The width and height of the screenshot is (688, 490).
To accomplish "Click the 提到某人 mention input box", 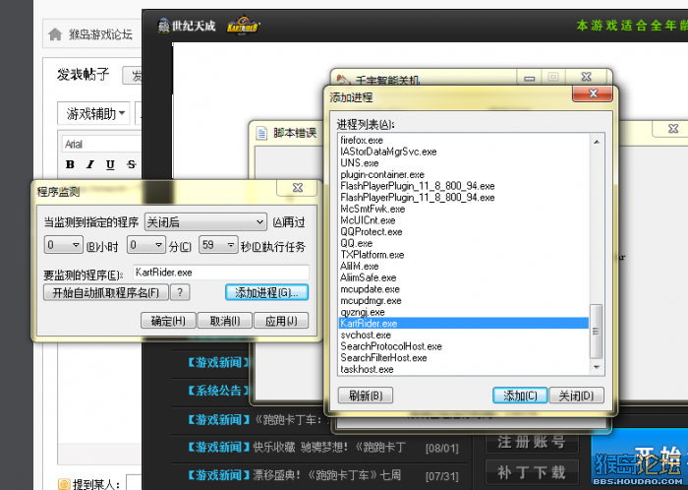I will tap(134, 482).
